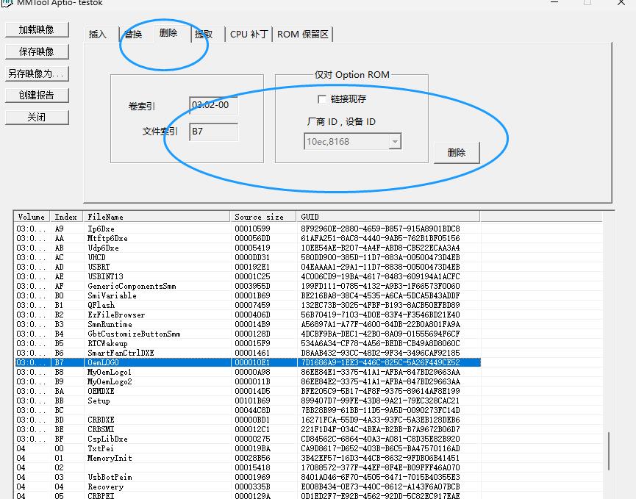
Task: Select the UHCD row
Action: (248, 257)
